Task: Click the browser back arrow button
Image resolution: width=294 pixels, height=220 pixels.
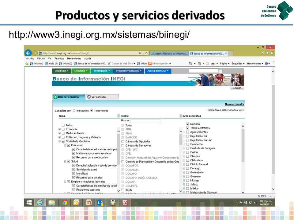Action: 28,53
